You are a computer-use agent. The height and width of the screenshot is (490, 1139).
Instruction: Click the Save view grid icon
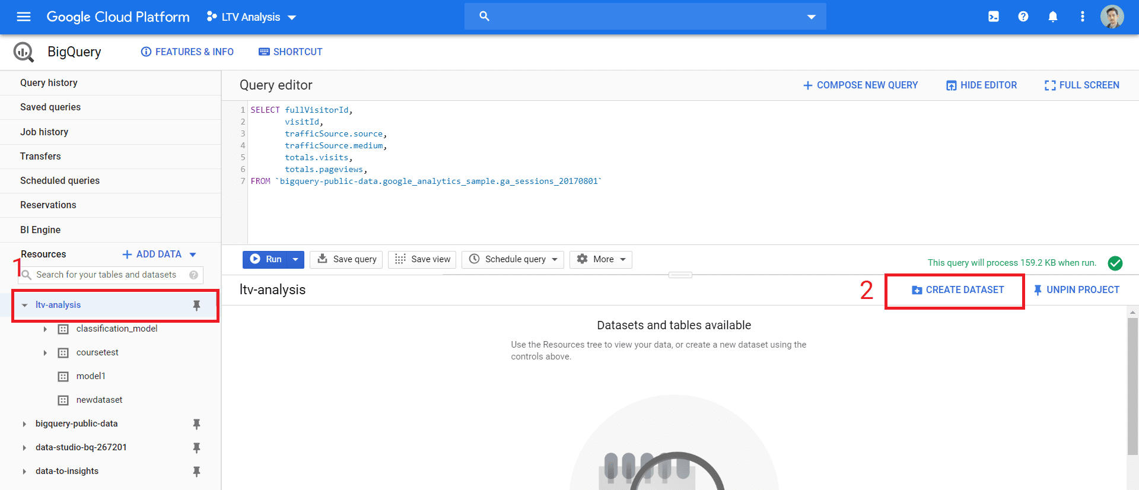click(x=400, y=259)
